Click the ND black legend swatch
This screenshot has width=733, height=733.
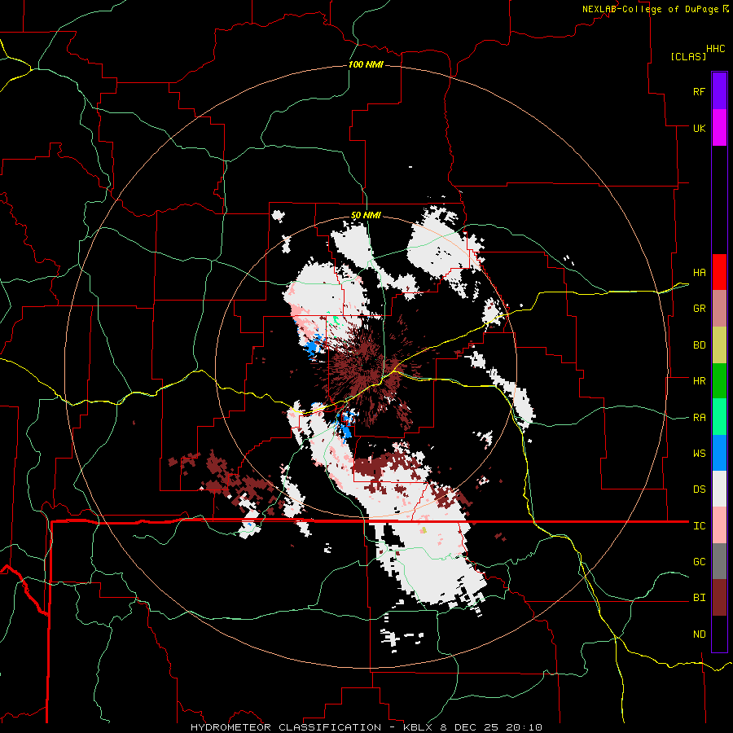pos(719,634)
